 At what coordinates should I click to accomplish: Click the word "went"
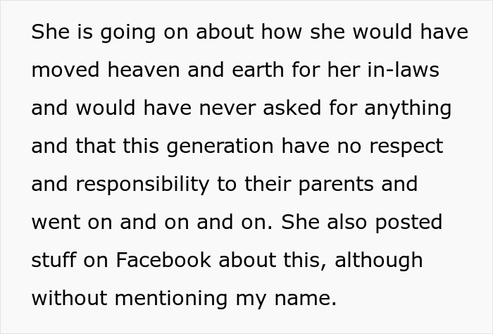pyautogui.click(x=54, y=222)
